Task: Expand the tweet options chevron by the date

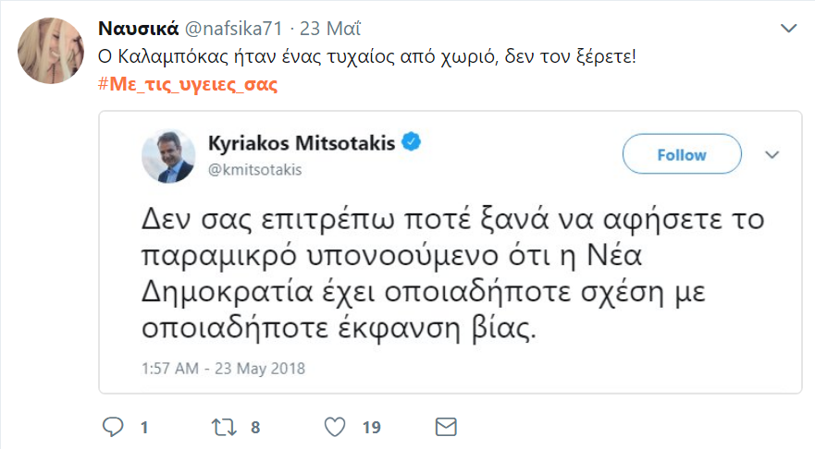Action: click(788, 29)
